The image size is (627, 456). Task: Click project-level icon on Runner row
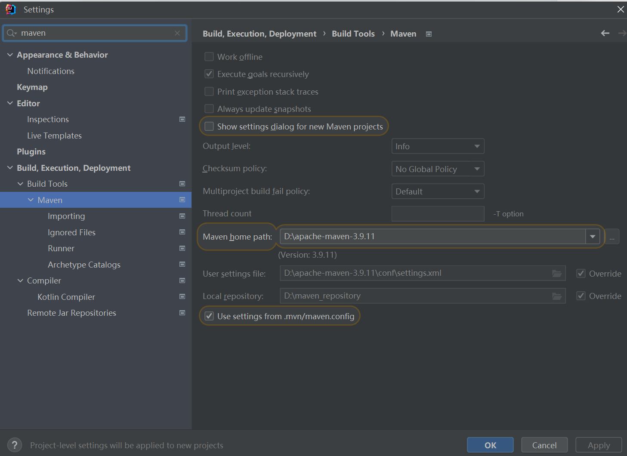pos(182,248)
